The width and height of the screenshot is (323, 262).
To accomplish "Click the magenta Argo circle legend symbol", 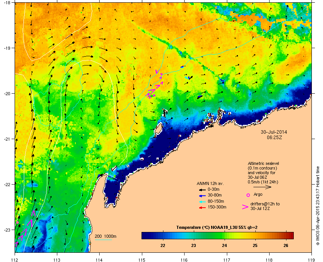I will pos(248,195).
